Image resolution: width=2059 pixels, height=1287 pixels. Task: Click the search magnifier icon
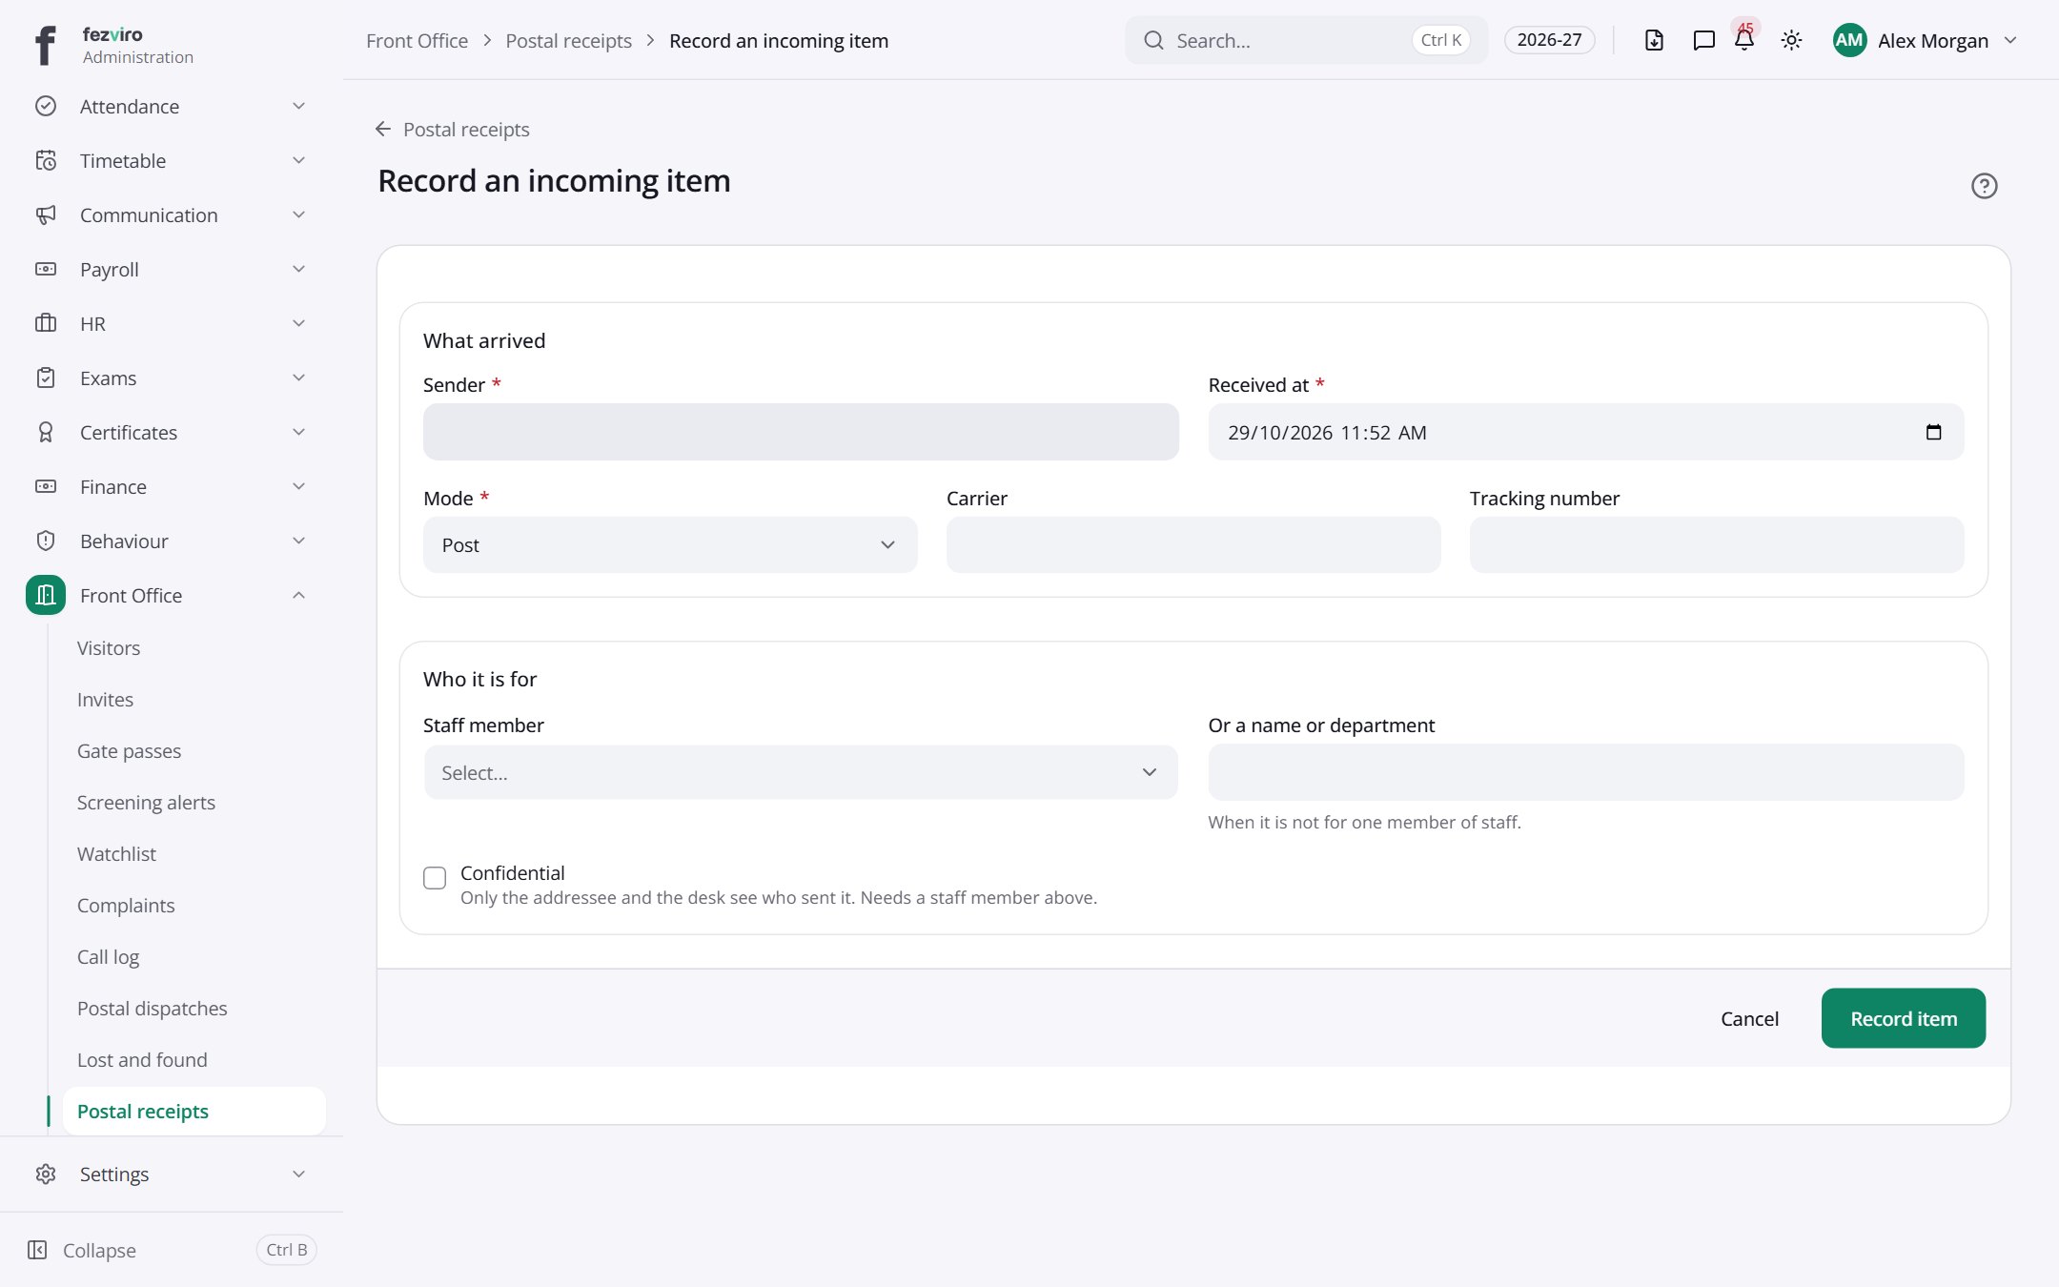1153,40
